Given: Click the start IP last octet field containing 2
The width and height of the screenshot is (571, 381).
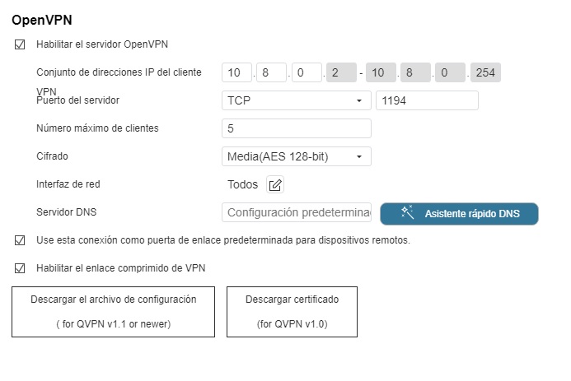Looking at the screenshot, I should [339, 72].
